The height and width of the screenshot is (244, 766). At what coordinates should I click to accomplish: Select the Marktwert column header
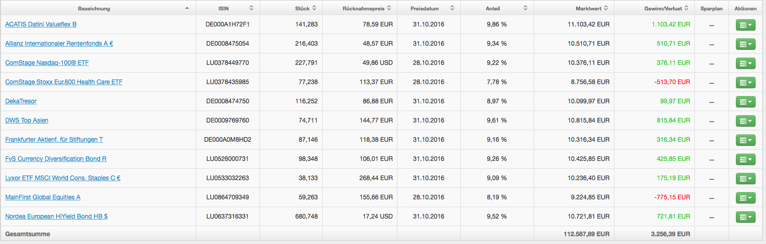(x=588, y=9)
